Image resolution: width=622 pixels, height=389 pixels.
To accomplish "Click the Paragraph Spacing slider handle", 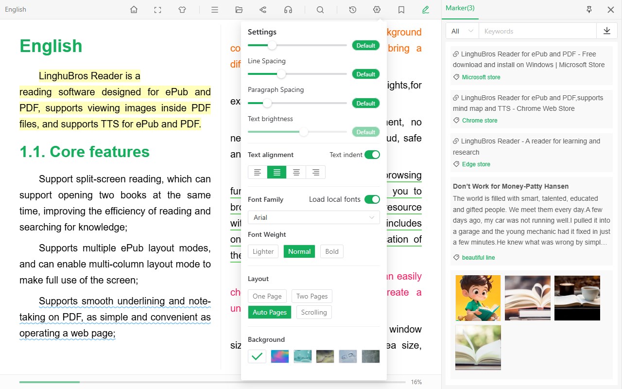I will (x=267, y=103).
